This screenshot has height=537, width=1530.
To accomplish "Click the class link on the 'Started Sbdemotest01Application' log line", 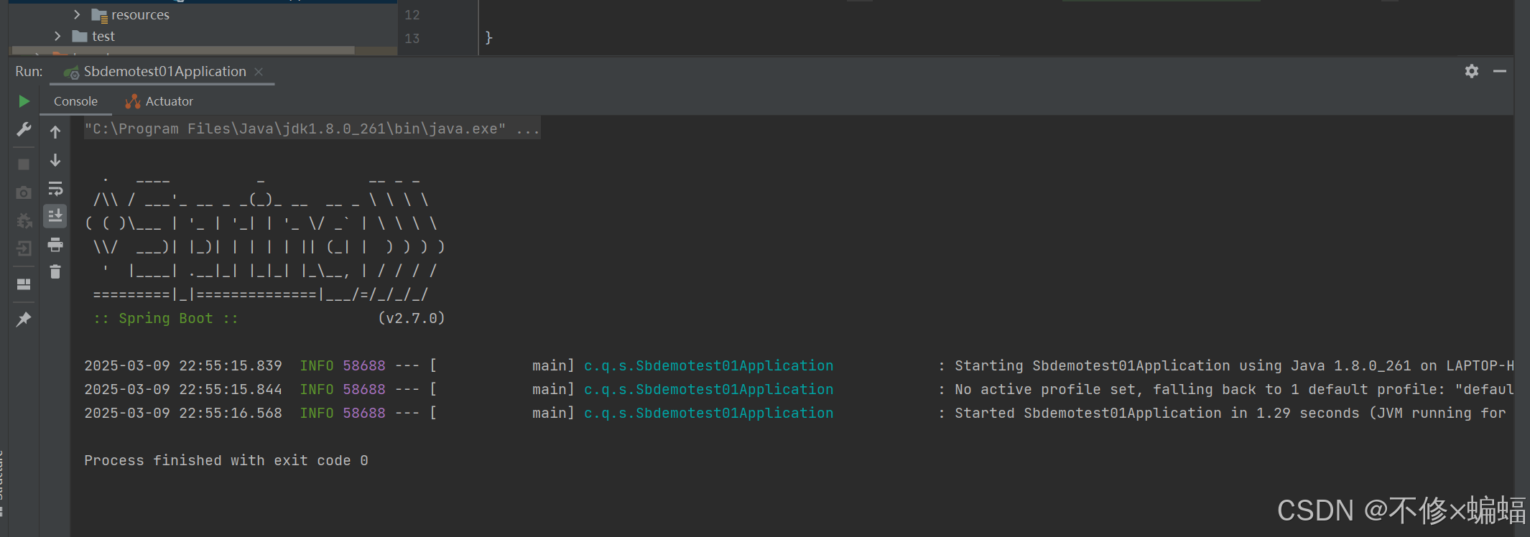I will click(x=709, y=414).
